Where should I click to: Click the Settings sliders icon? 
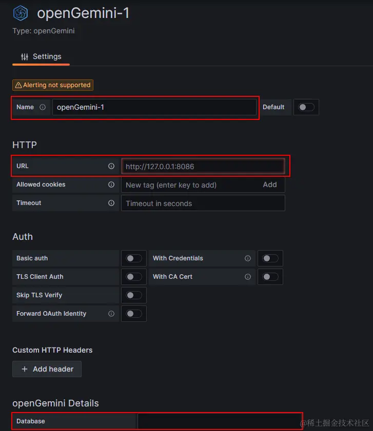[25, 56]
